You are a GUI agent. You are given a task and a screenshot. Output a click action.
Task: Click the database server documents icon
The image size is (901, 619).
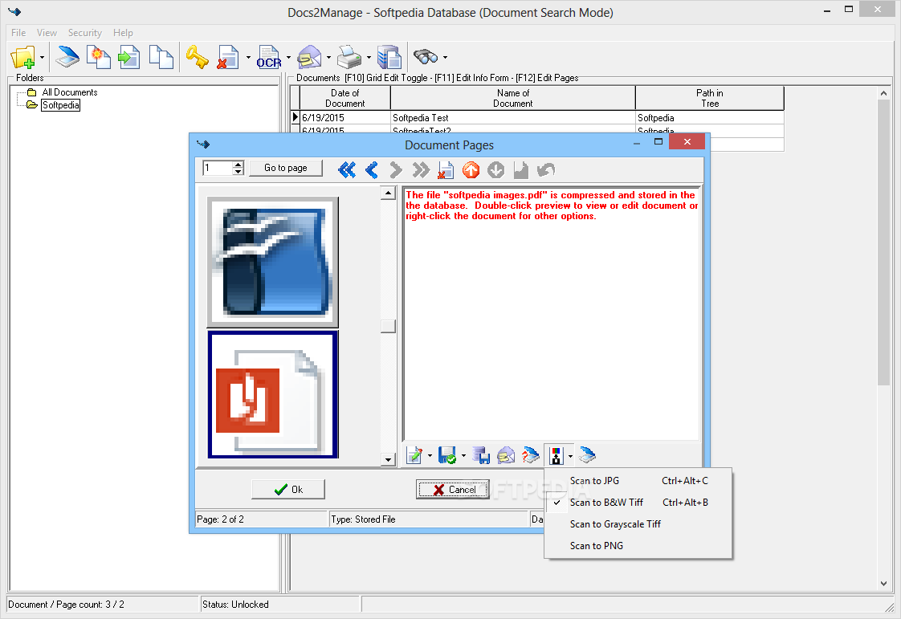click(x=389, y=57)
